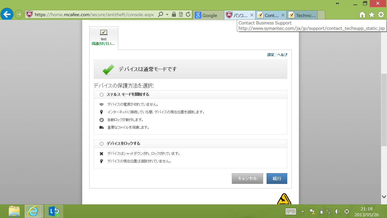This screenshot has height=218, width=387.
Task: Open the Lync app on the taskbar
Action: (54, 211)
